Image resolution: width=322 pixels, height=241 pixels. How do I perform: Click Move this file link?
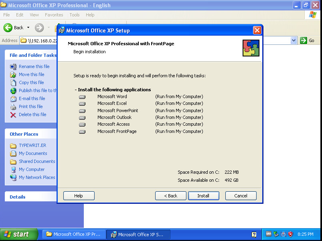tap(31, 74)
